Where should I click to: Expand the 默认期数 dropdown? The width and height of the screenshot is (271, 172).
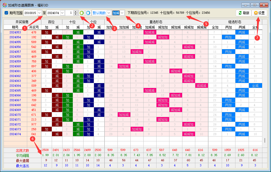[x=109, y=13]
